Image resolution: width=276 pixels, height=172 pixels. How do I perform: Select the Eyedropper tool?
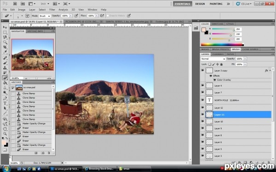pyautogui.click(x=5, y=52)
